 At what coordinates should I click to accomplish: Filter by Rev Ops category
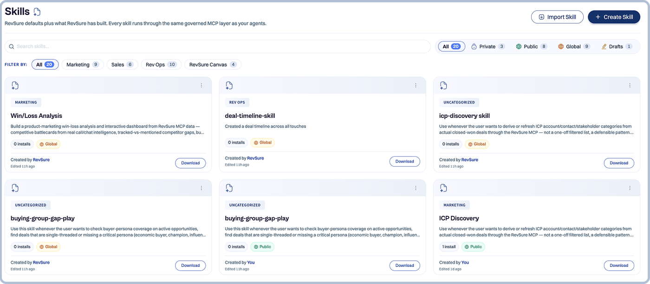161,65
